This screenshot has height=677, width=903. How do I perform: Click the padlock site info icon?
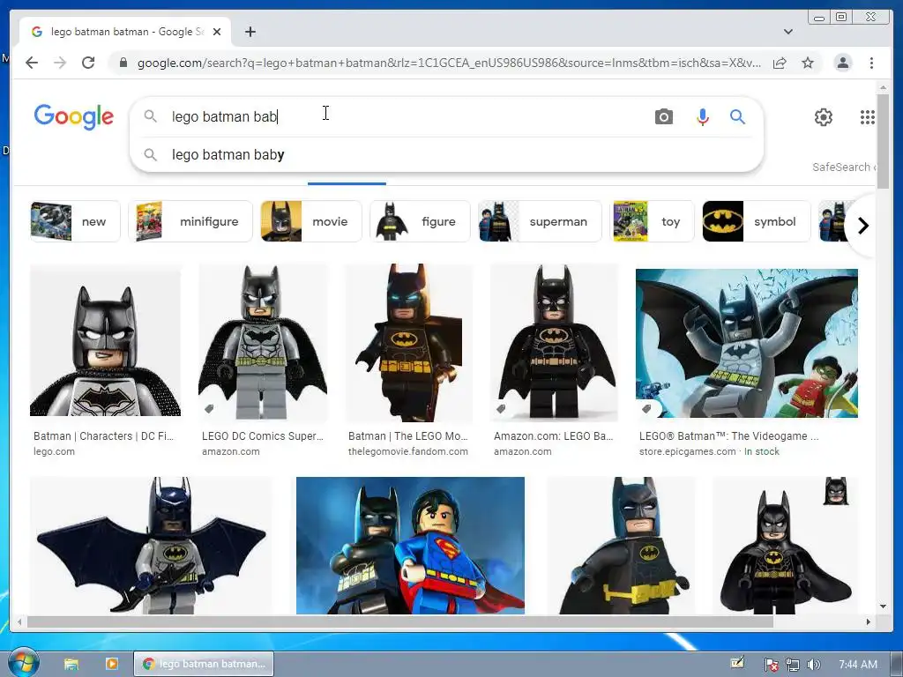coord(123,63)
